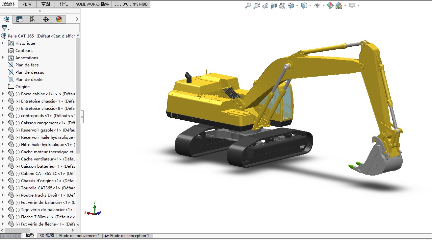The width and height of the screenshot is (432, 240).
Task: Switch to DisplayManager tab
Action: pyautogui.click(x=59, y=19)
